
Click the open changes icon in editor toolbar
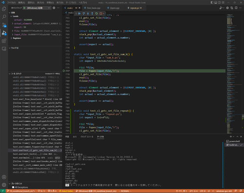232,8
